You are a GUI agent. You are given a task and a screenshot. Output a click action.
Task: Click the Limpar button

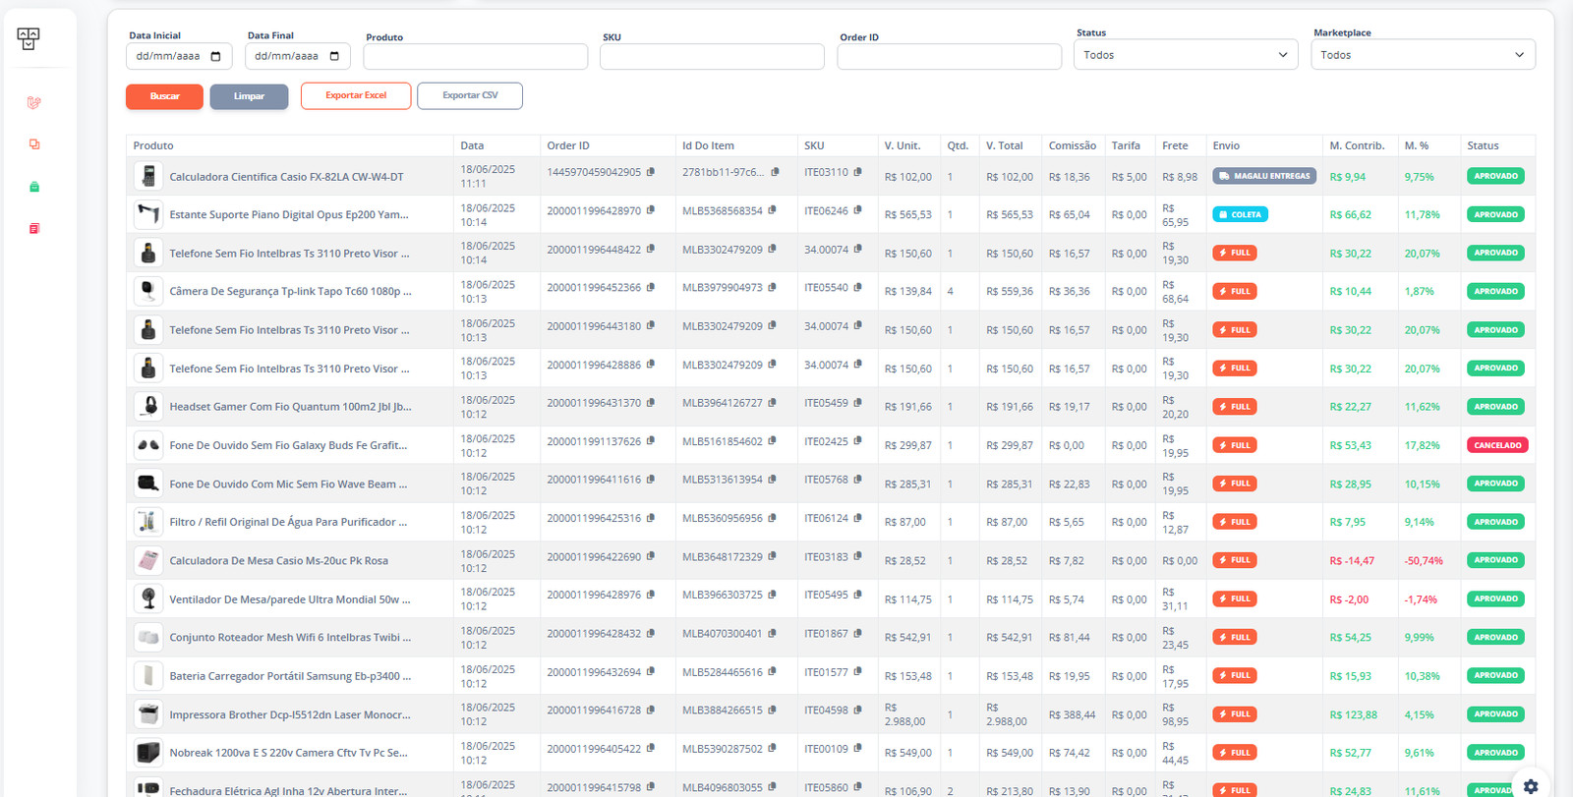point(249,96)
